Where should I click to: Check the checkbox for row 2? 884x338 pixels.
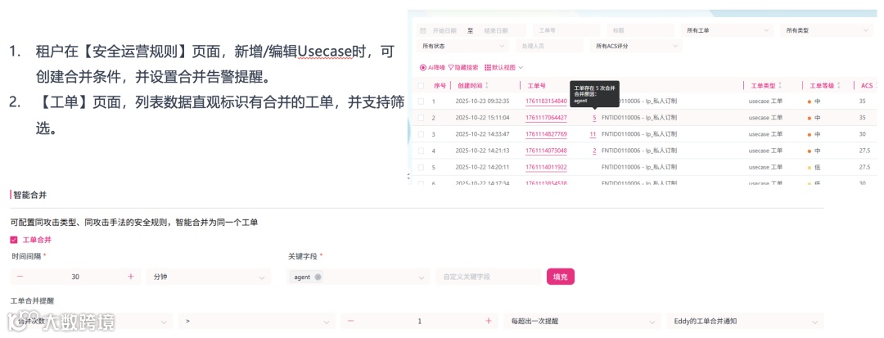tap(421, 118)
